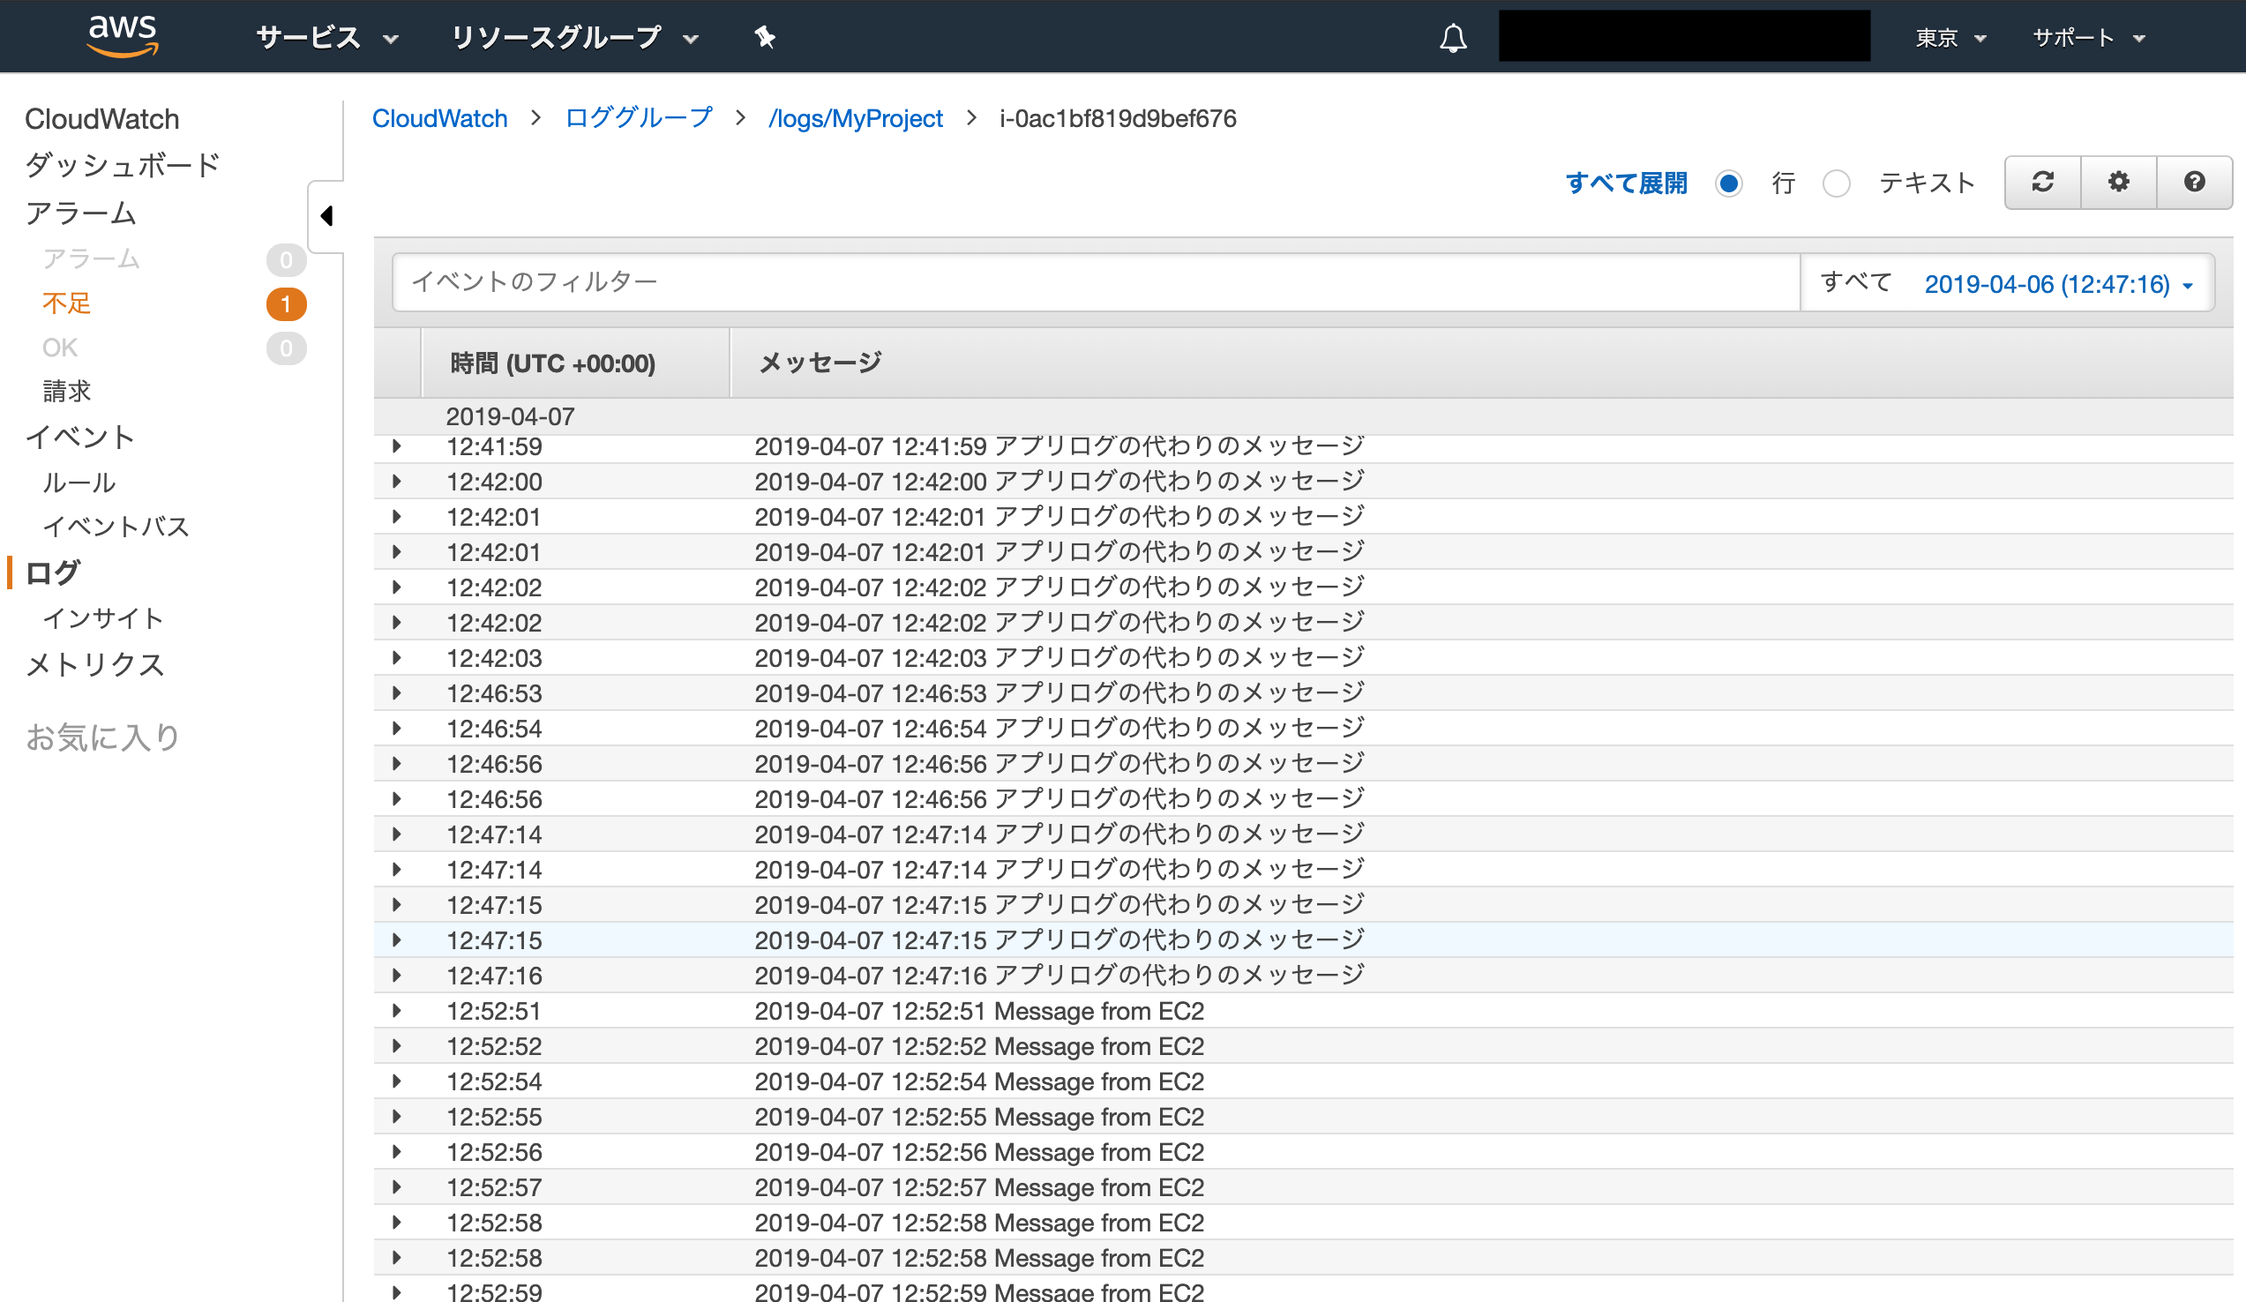Select the 不足 alarm state entry
Viewport: 2246px width, 1302px height.
67,303
